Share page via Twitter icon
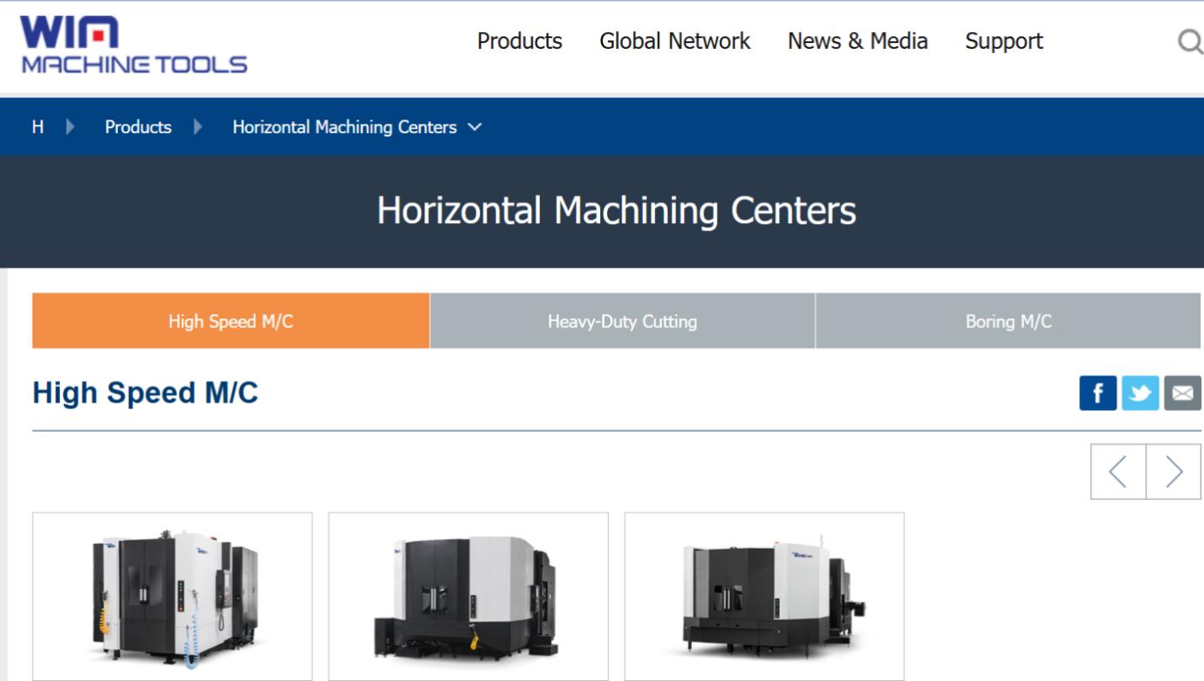Screen dimensions: 1204x681 [x=1140, y=393]
